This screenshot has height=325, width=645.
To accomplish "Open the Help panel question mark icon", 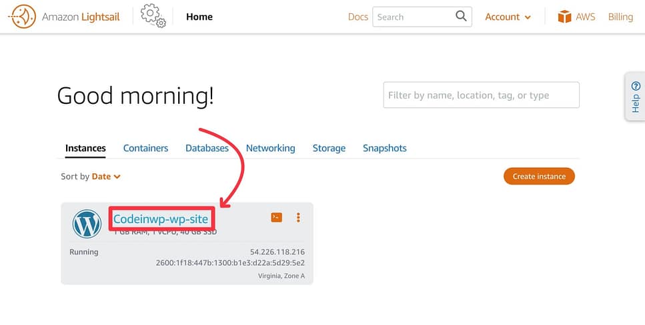I will [x=636, y=86].
